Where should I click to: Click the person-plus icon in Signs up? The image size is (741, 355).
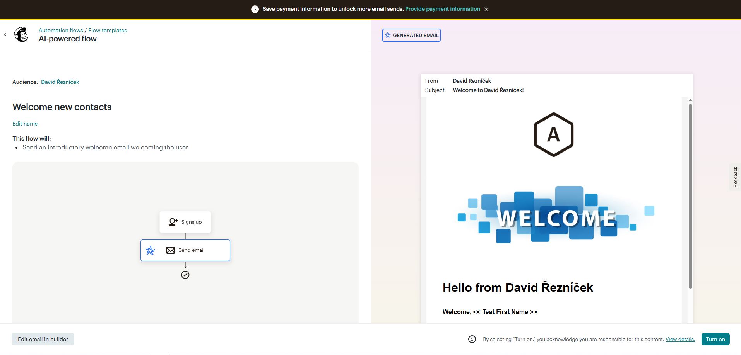point(173,222)
